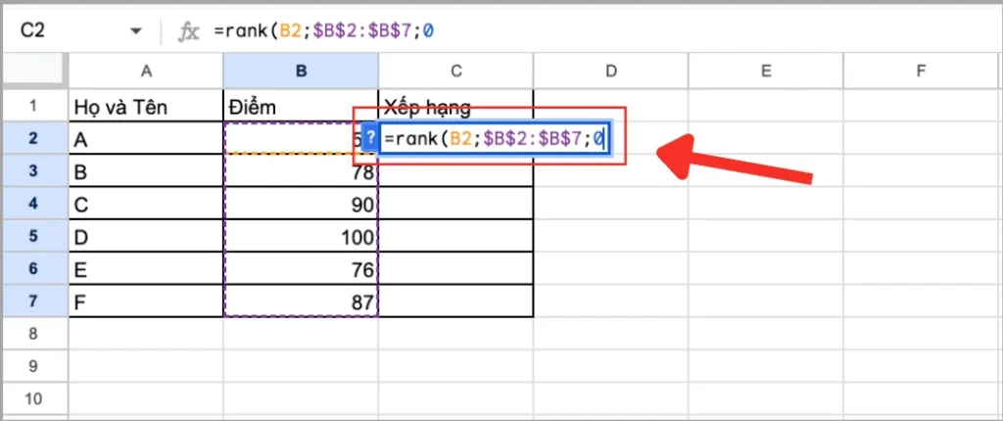Click score cell with value 90
This screenshot has height=421, width=1003.
pyautogui.click(x=301, y=204)
